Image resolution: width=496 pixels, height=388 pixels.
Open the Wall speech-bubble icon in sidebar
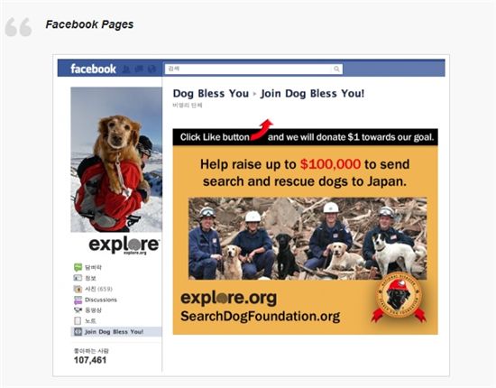pyautogui.click(x=78, y=267)
